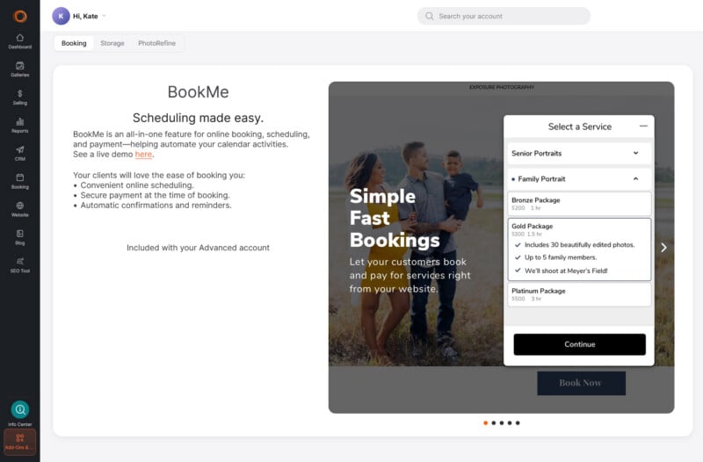Viewport: 703px width, 462px height.
Task: Switch to the Booking tab
Action: [74, 43]
